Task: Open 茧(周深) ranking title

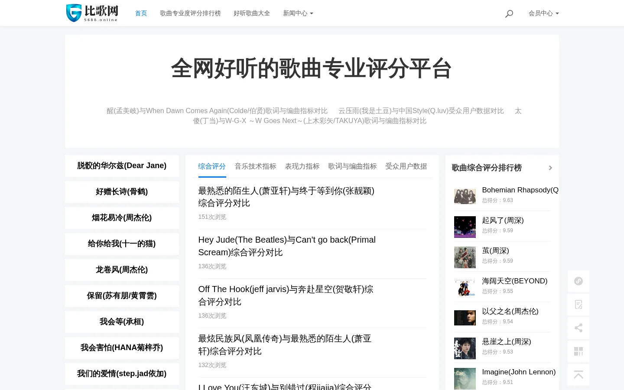Action: [x=495, y=251]
